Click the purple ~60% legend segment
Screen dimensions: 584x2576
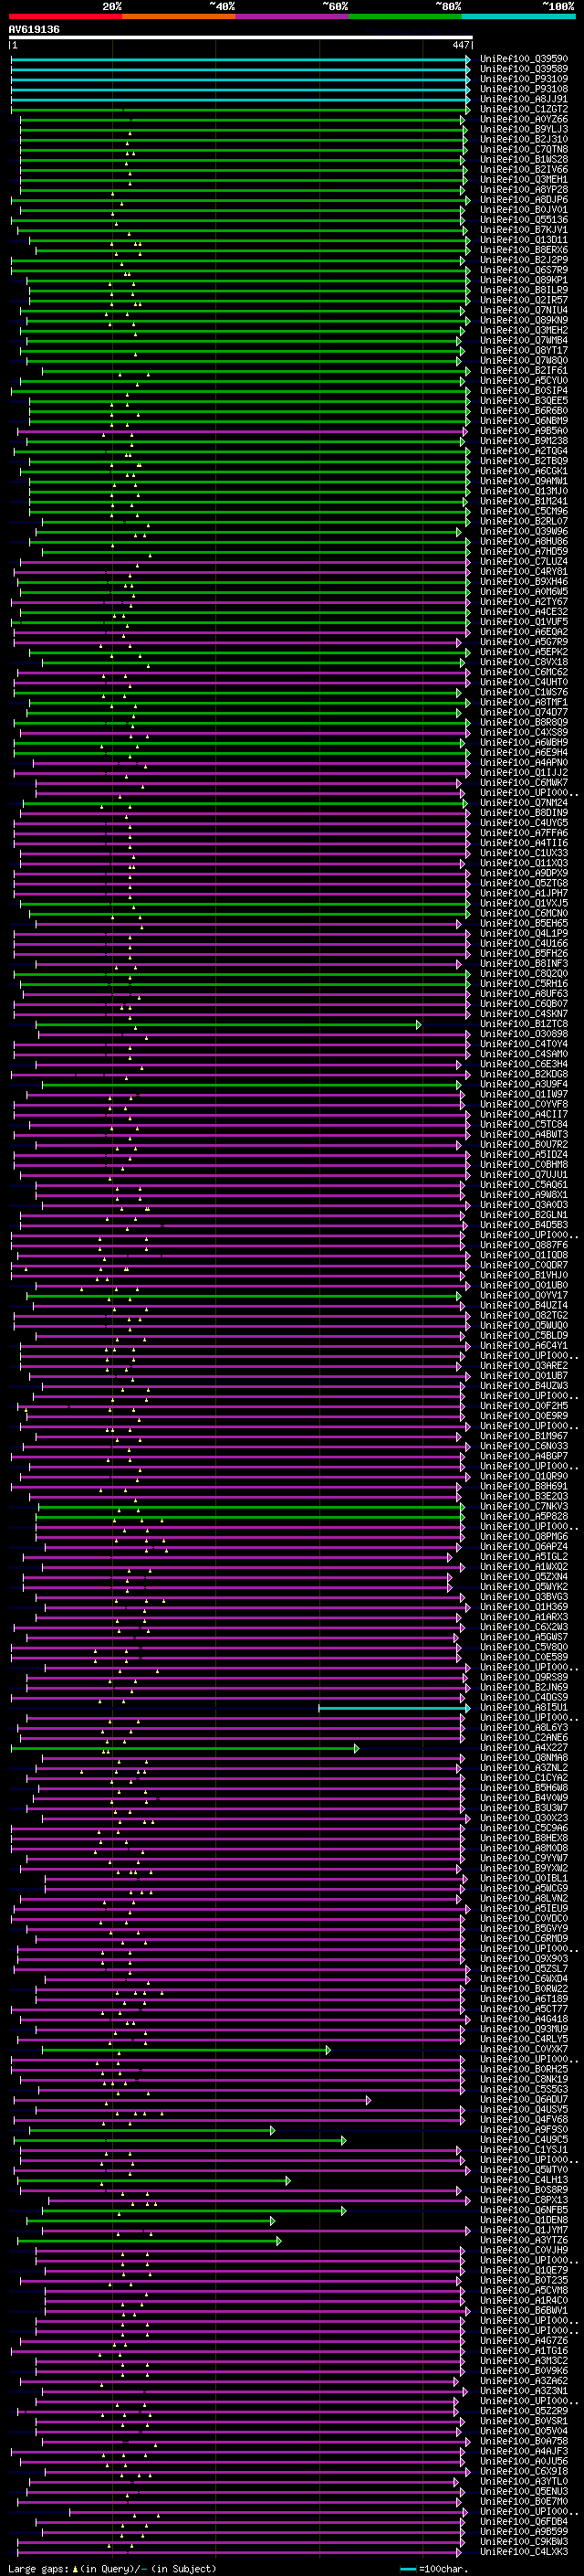tap(293, 16)
